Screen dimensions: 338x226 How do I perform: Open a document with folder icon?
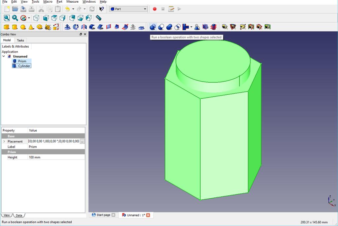pos(15,9)
